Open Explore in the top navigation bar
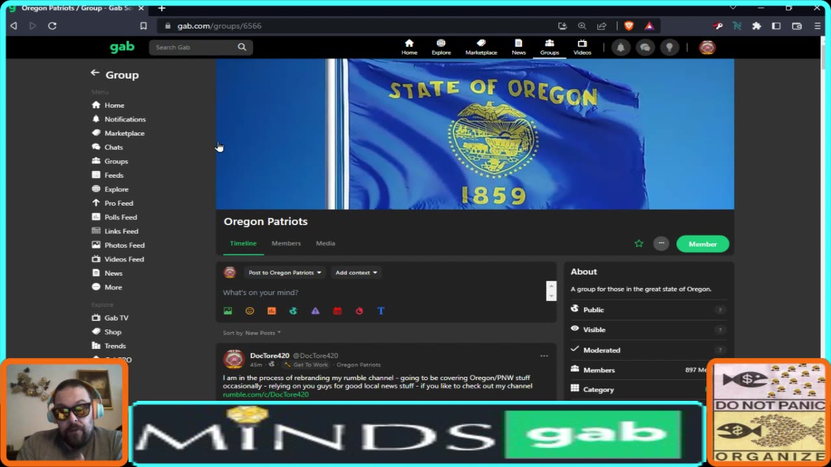The width and height of the screenshot is (831, 467). (x=441, y=47)
